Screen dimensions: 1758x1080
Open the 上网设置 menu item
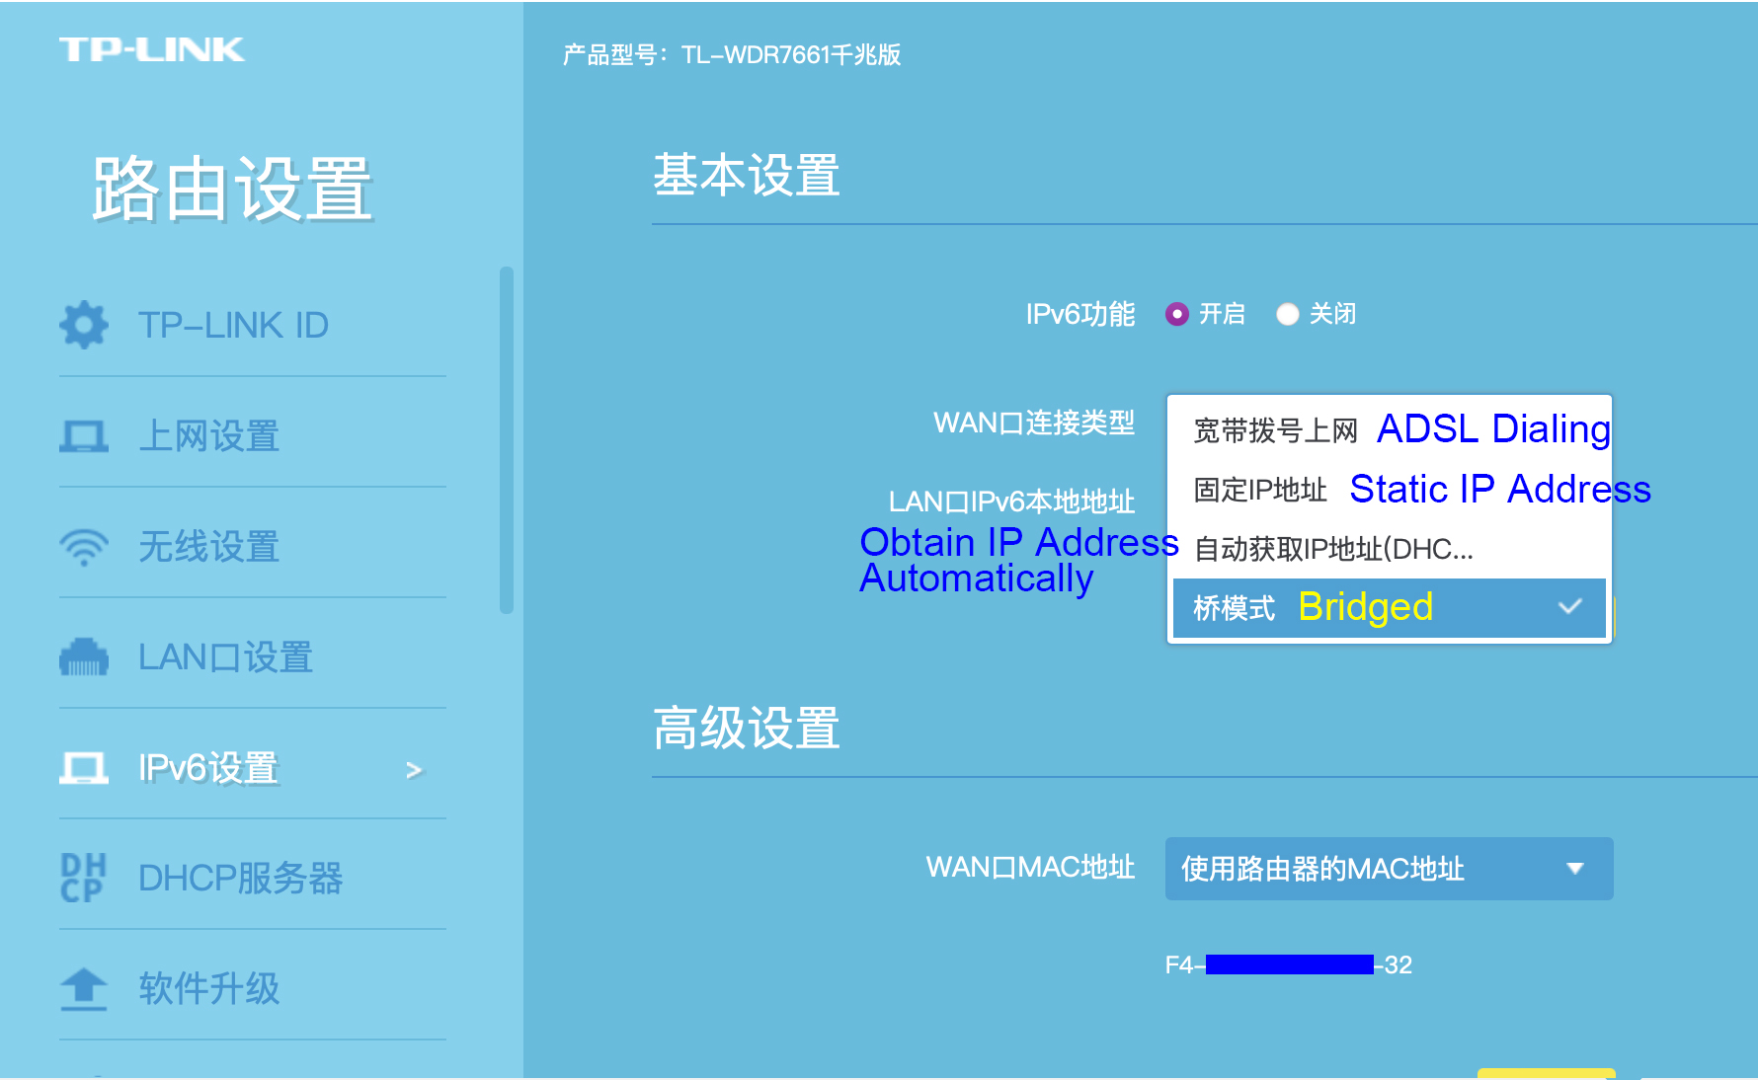tap(253, 435)
